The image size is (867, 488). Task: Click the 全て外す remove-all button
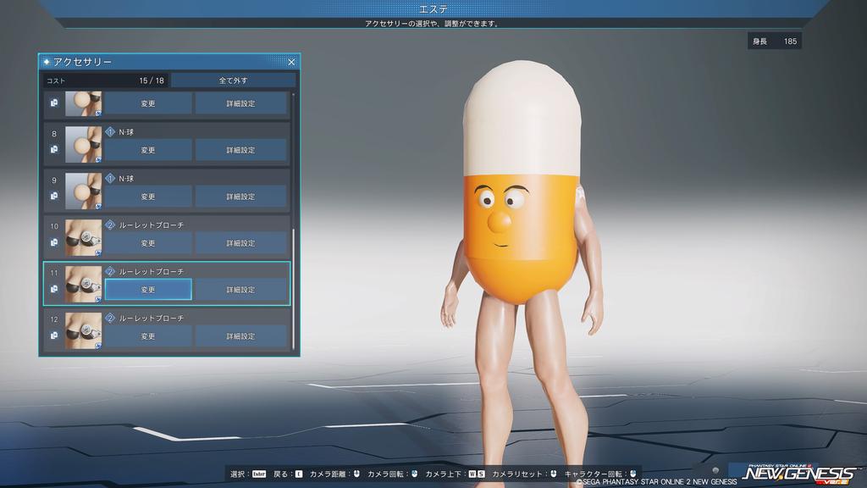pyautogui.click(x=234, y=80)
